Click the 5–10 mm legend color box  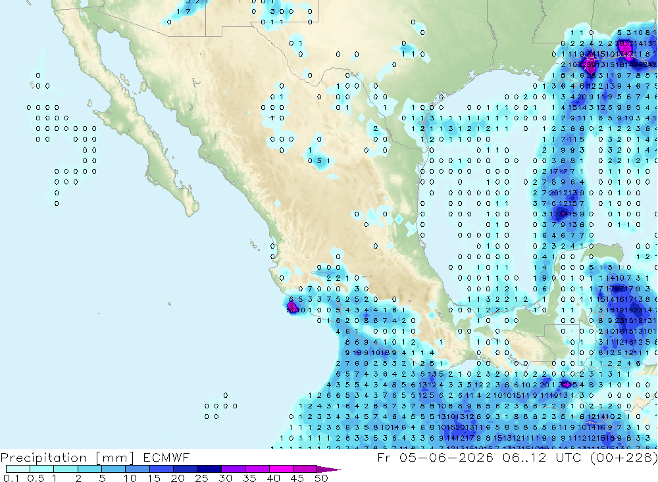[113, 469]
